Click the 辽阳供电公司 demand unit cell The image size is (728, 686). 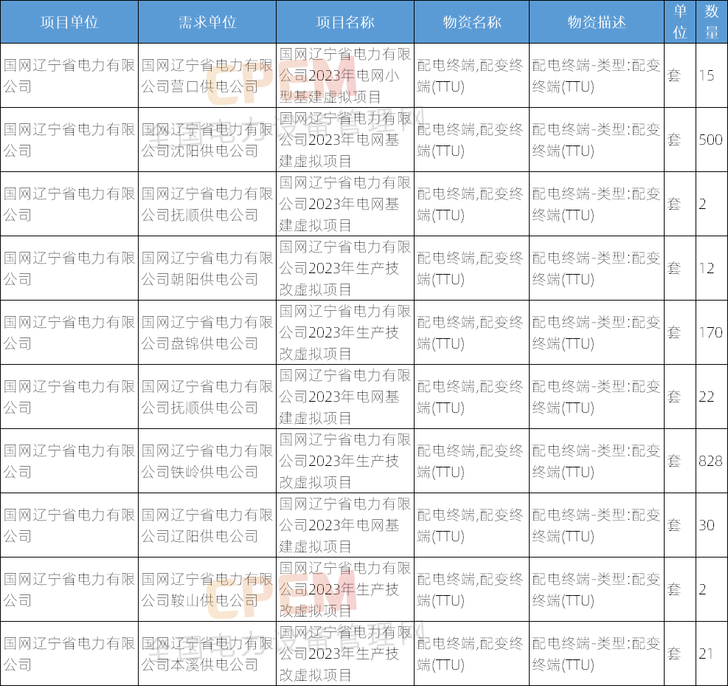click(x=207, y=526)
